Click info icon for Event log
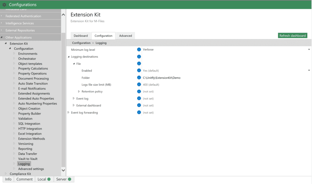Viewport: 312px width, 184px height. 139,98
